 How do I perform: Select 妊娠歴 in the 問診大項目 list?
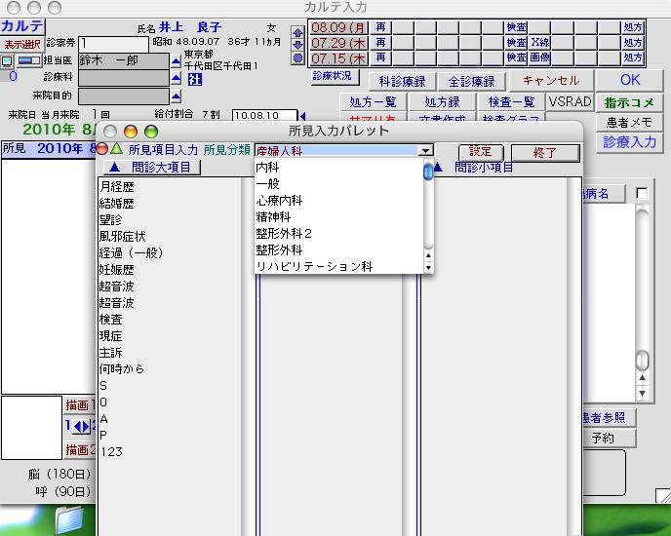(117, 270)
